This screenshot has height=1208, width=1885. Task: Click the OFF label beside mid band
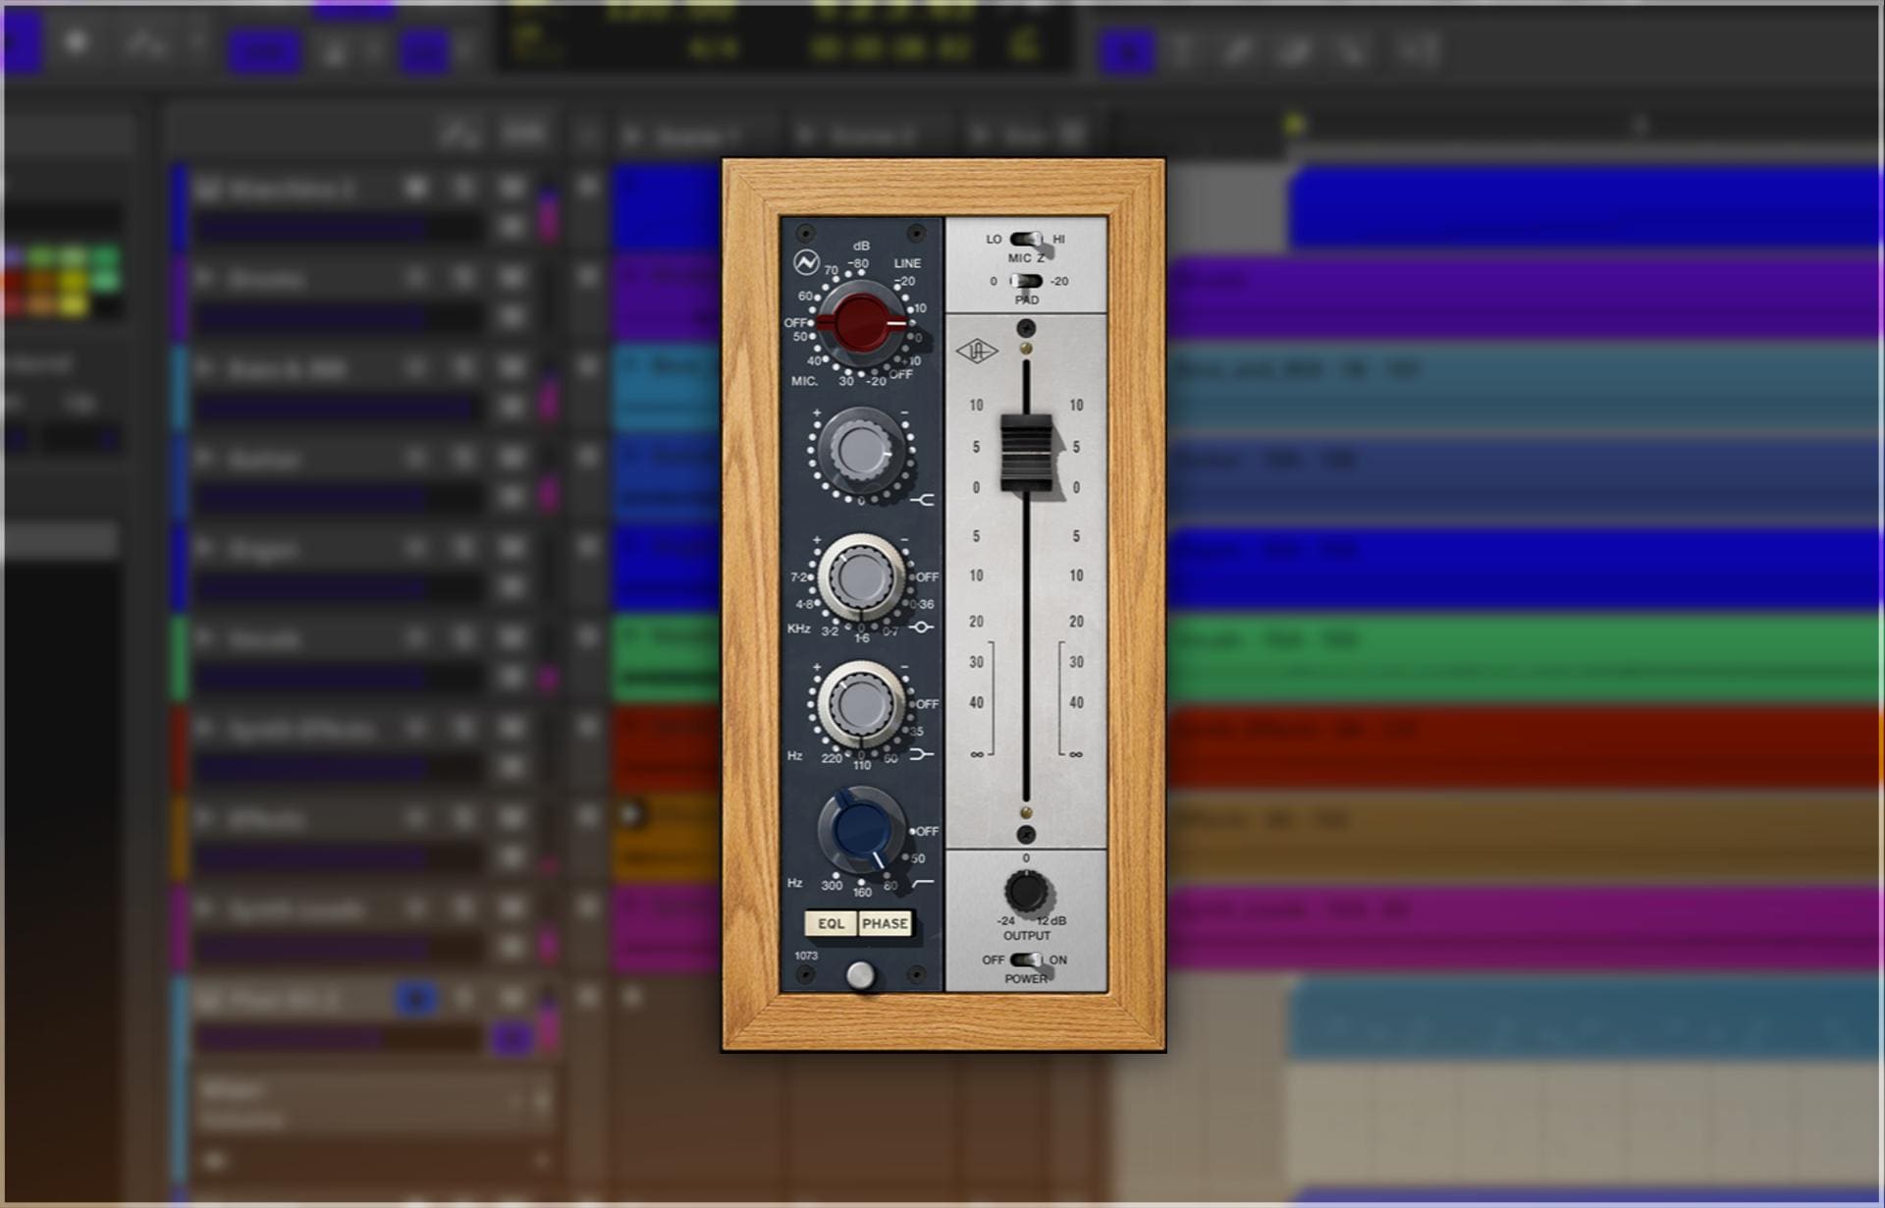click(927, 577)
